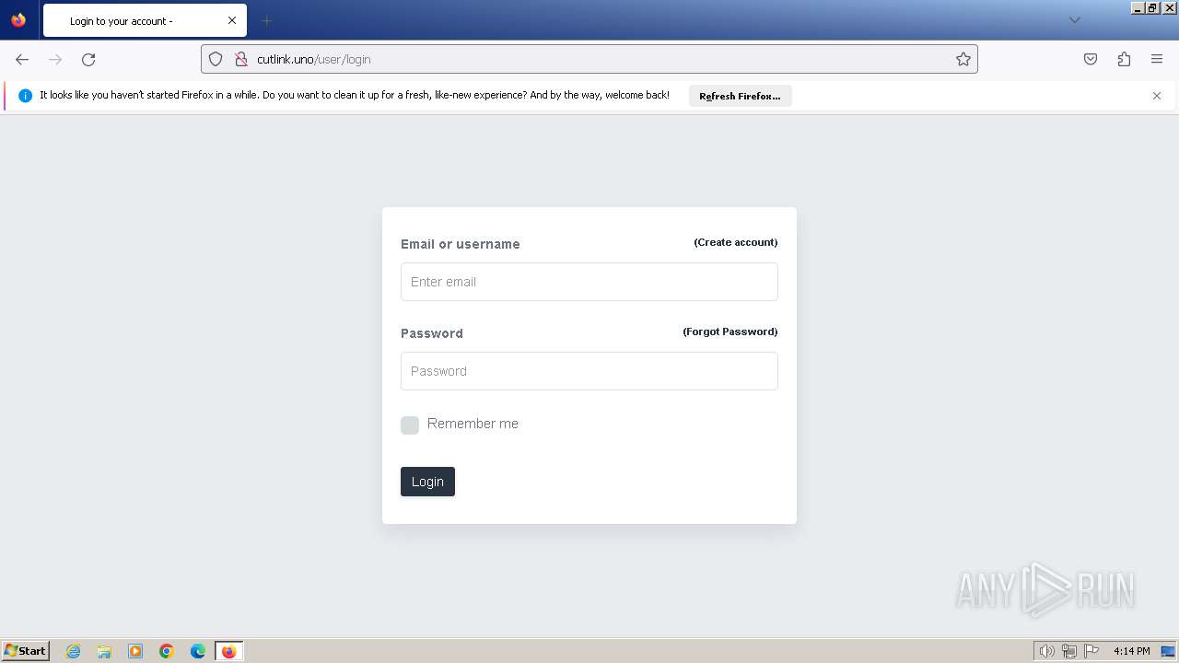Open the network tray icon
This screenshot has width=1179, height=663.
1069,651
